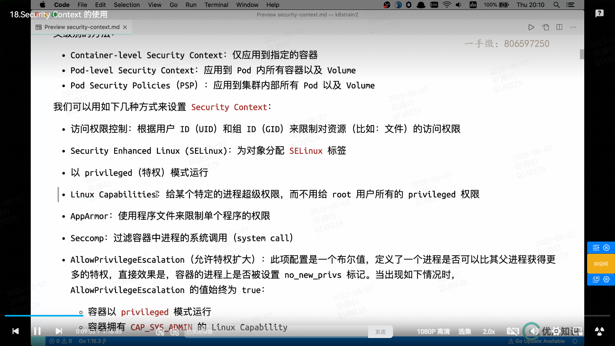The width and height of the screenshot is (615, 346).
Task: Go back to previous video
Action: click(x=15, y=331)
